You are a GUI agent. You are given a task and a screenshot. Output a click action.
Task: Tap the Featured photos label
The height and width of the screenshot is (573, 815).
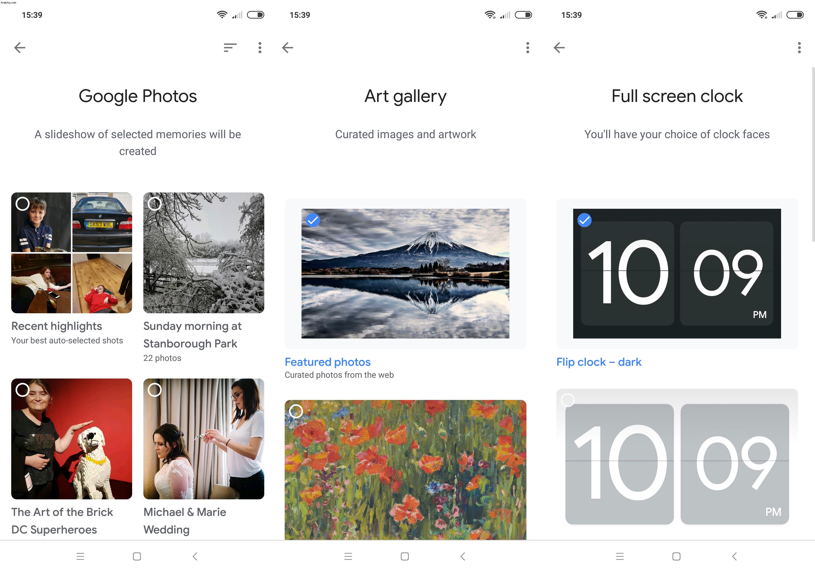[x=327, y=361]
